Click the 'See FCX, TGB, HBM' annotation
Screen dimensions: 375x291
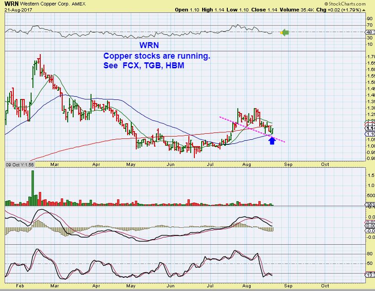[x=144, y=65]
